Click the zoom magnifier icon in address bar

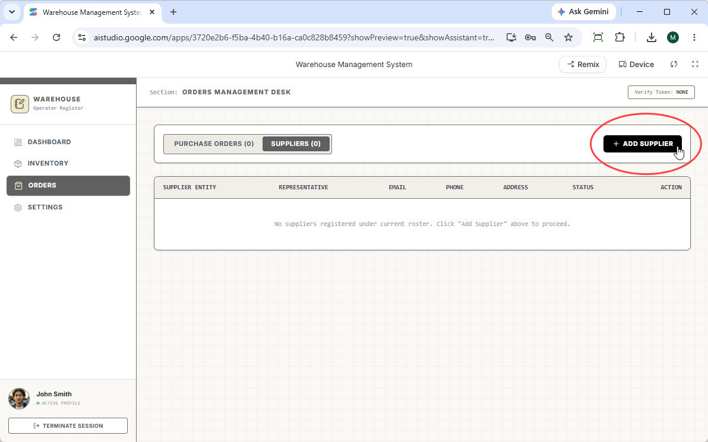(549, 37)
